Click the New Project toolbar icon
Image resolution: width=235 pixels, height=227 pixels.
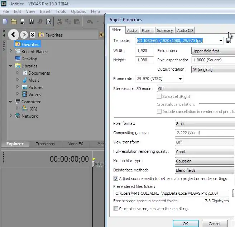tap(5, 22)
